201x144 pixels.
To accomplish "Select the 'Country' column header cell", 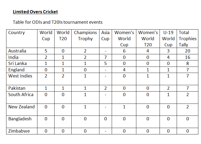I will [17, 33].
